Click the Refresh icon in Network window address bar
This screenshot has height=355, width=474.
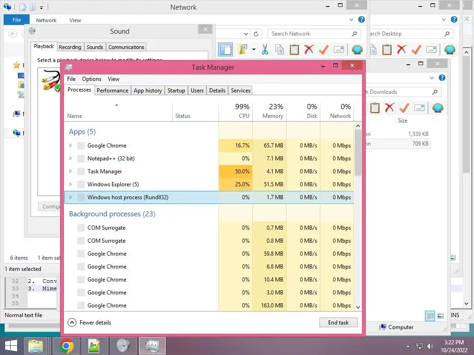[x=256, y=34]
